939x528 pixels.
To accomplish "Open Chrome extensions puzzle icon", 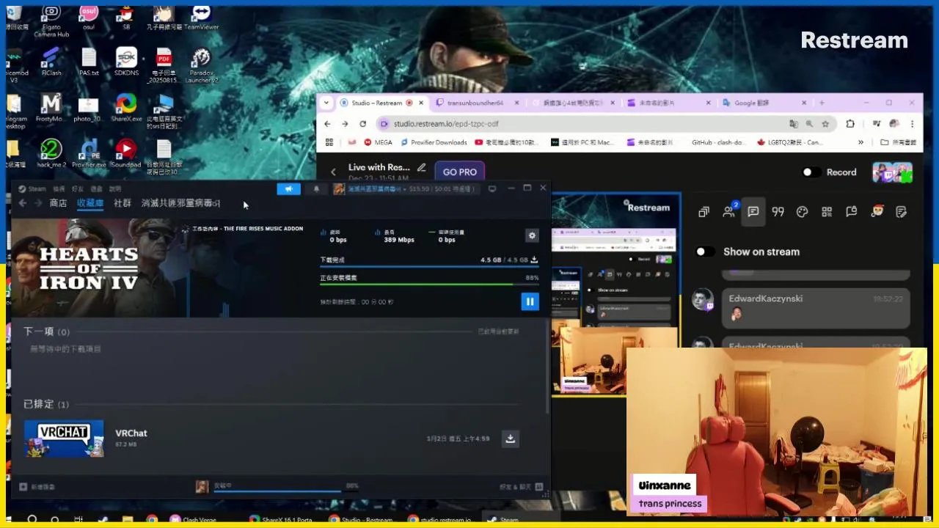I will tap(850, 124).
